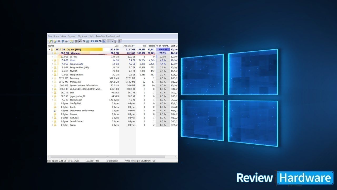The height and width of the screenshot is (190, 337).
Task: Select the Windows folder row
Action: pyautogui.click(x=112, y=53)
